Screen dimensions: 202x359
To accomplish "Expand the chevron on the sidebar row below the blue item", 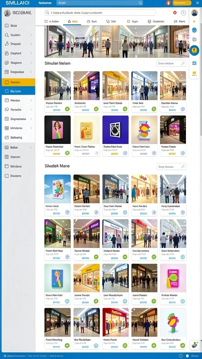I will pyautogui.click(x=31, y=100).
